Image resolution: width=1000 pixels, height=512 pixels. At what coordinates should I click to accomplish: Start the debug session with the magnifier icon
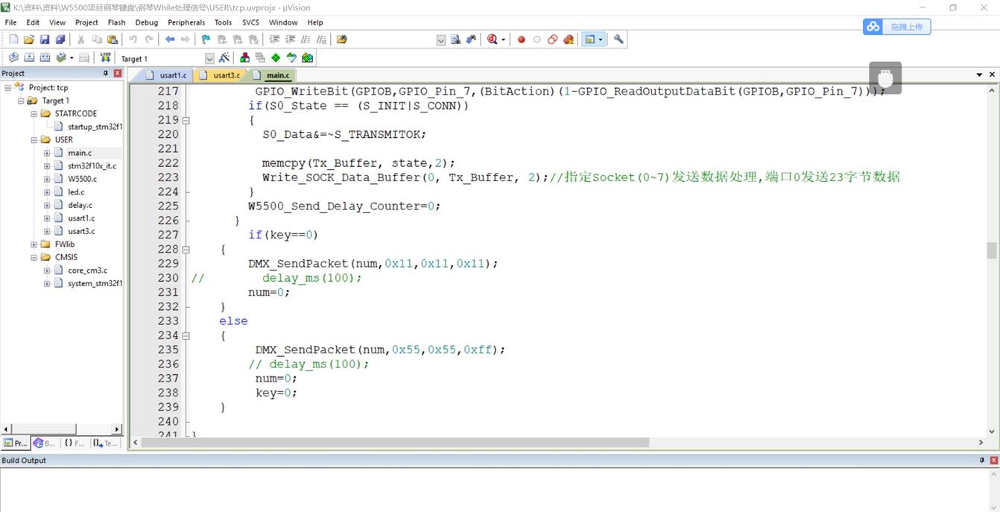pyautogui.click(x=493, y=39)
